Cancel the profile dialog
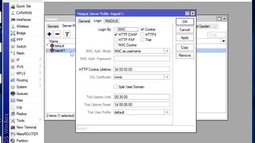The width and height of the screenshot is (255, 143). pos(185,30)
